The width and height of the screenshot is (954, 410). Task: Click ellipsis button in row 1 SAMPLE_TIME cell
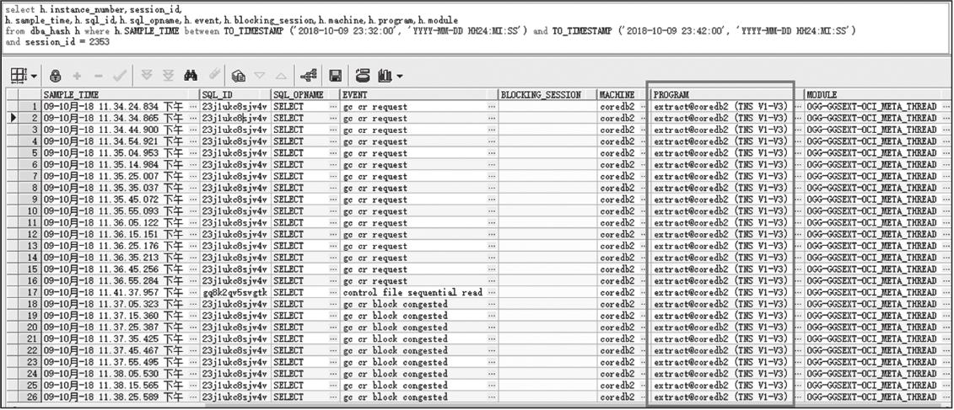tap(193, 106)
